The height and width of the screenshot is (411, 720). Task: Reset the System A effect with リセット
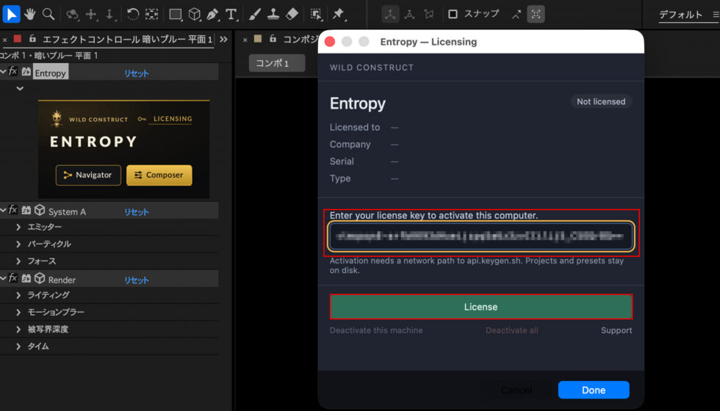(x=137, y=212)
